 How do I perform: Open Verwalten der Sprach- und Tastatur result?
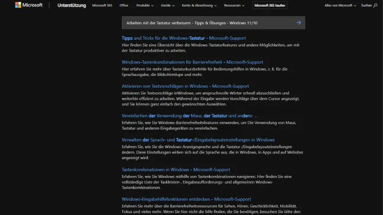pyautogui.click(x=198, y=140)
